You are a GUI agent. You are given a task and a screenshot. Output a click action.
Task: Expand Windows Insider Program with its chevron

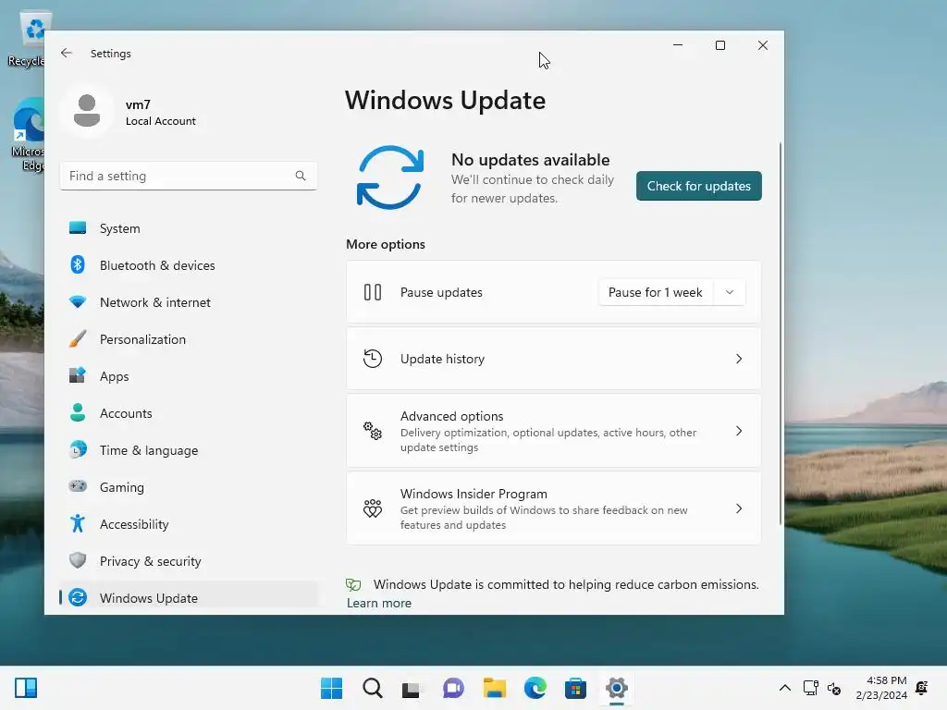739,508
